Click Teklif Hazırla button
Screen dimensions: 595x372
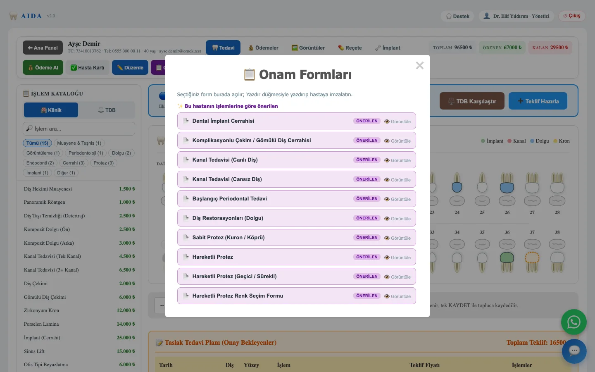pos(538,101)
